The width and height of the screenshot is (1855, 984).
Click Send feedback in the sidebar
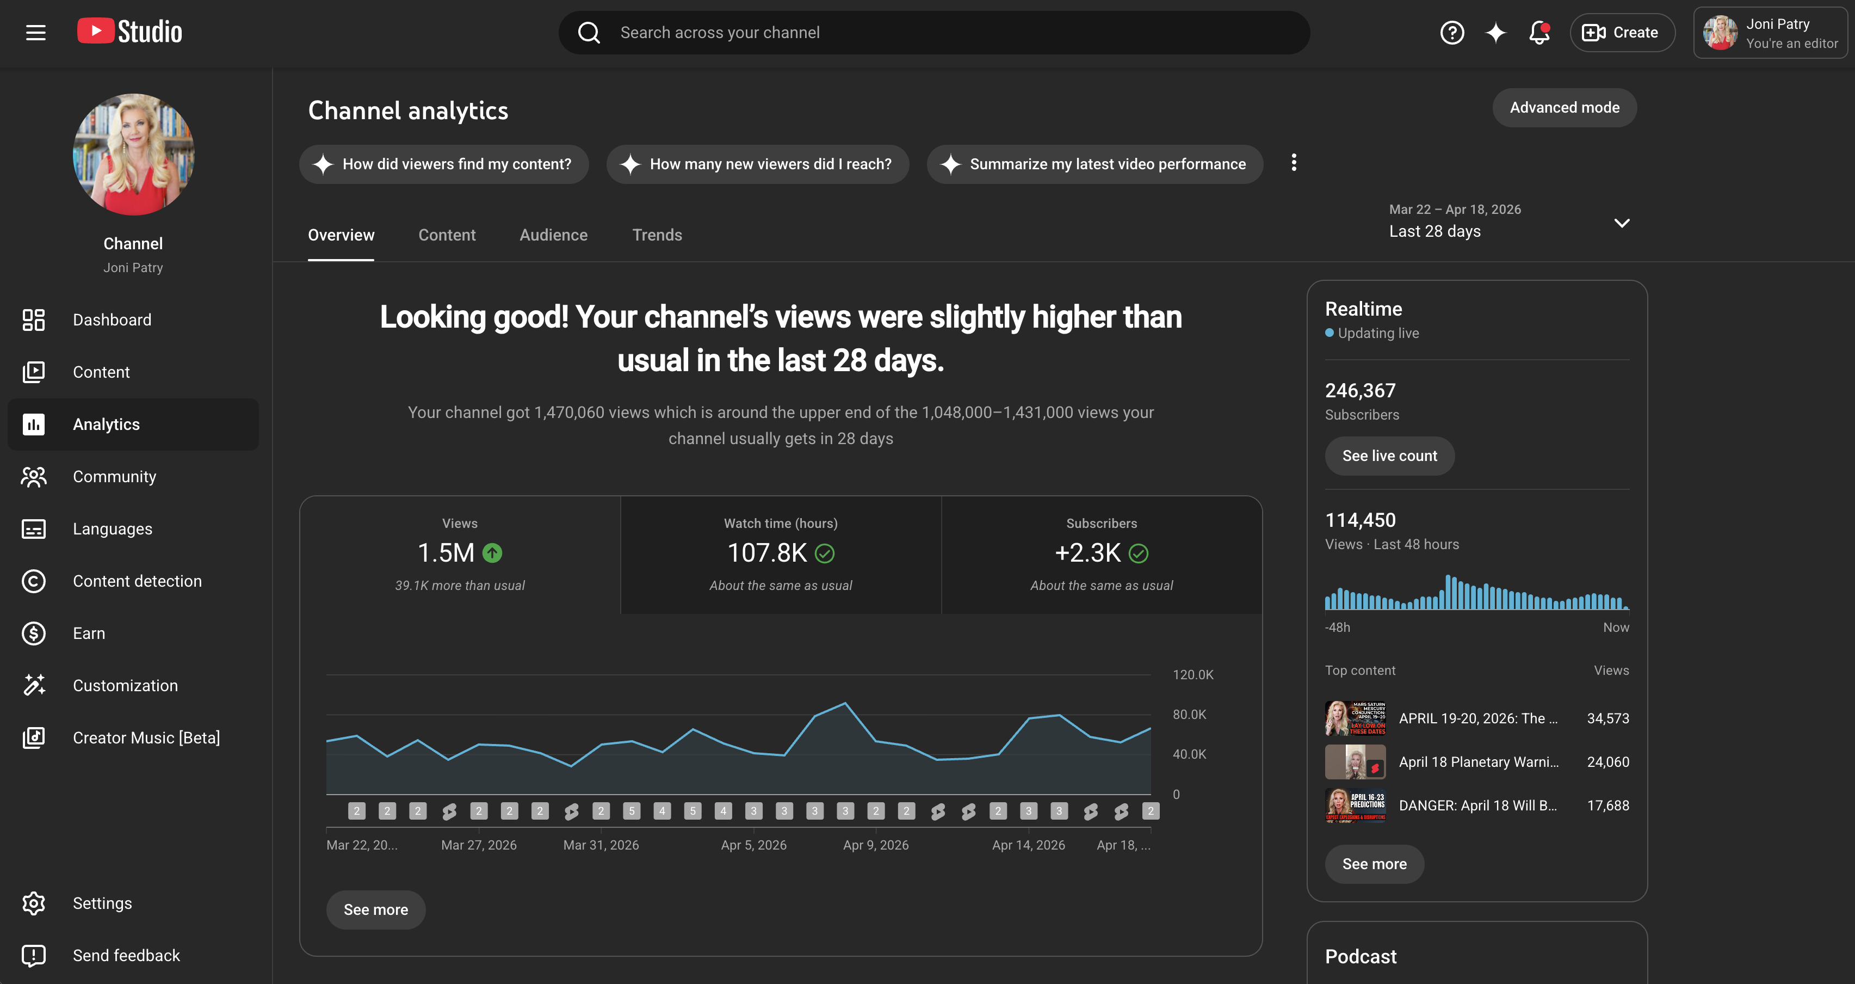click(133, 955)
